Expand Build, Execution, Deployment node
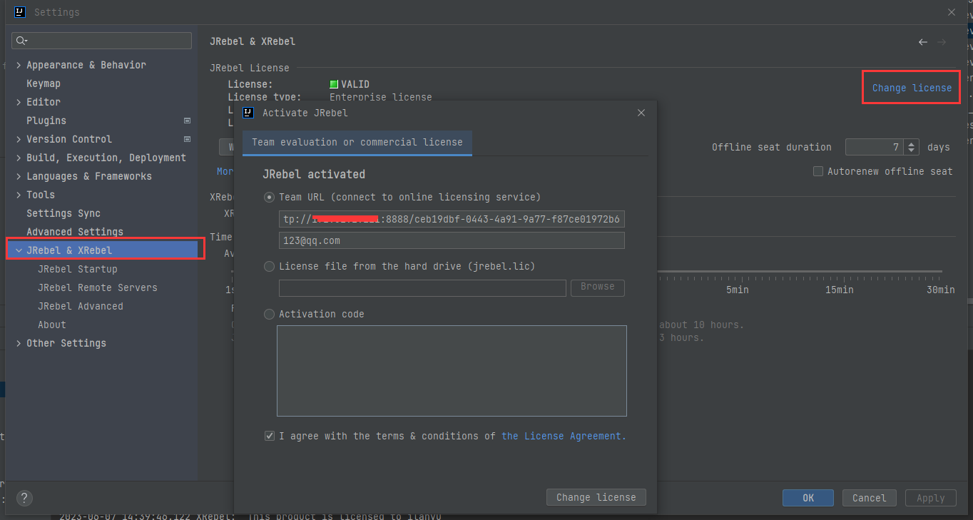Screen dimensions: 973x520 click(19, 158)
